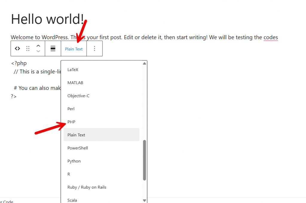This screenshot has height=203, width=306.
Task: Open the Plain Text language dropdown
Action: pyautogui.click(x=74, y=48)
